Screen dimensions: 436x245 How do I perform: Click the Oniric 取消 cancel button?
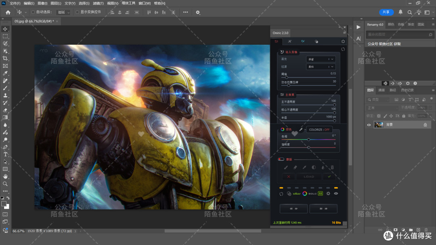pos(323,208)
